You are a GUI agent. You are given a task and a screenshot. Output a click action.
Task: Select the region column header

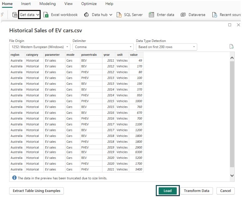(x=17, y=55)
